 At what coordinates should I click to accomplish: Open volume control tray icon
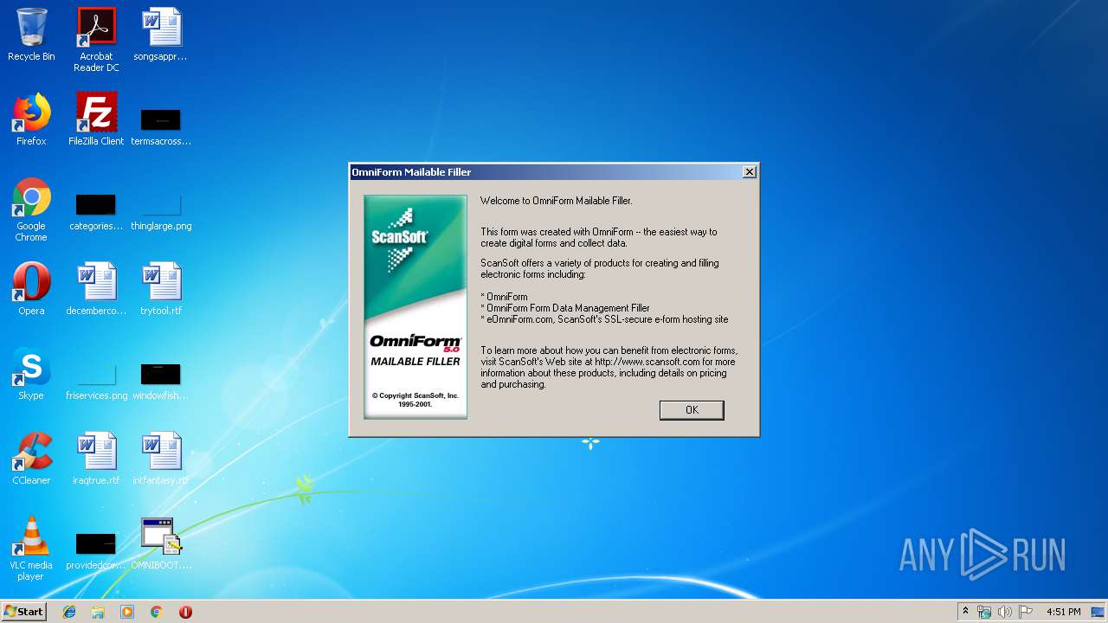point(1005,612)
